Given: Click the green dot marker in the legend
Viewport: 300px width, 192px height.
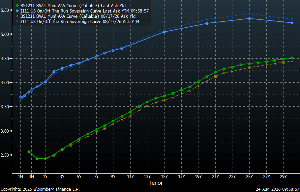Looking at the screenshot, I should [17, 6].
